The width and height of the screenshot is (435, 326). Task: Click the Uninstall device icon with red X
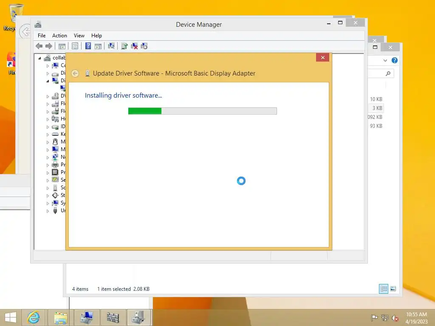point(134,46)
